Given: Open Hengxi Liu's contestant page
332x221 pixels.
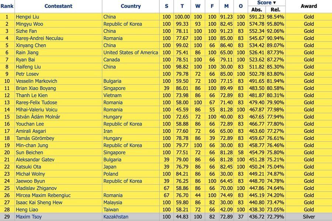Looking at the screenshot, I should tap(28, 17).
